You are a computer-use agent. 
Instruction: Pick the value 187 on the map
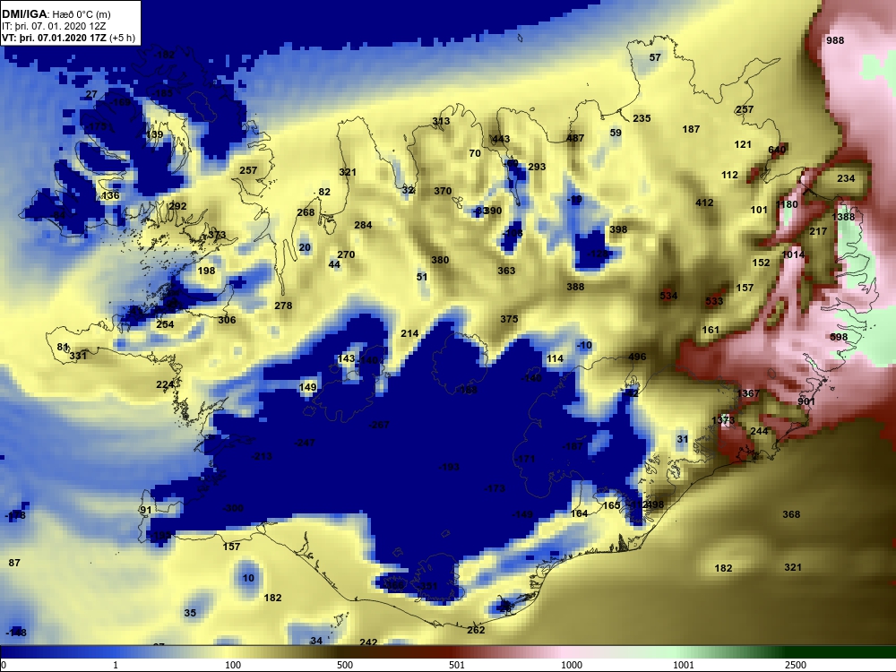pos(691,129)
